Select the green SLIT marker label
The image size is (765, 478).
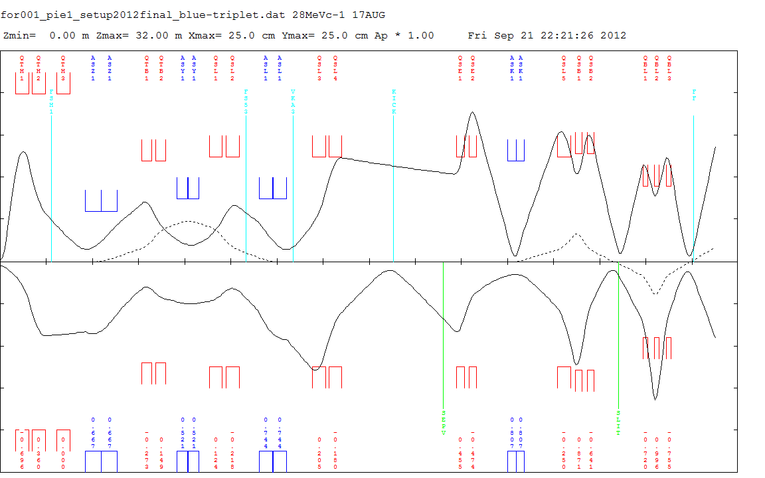tap(618, 423)
